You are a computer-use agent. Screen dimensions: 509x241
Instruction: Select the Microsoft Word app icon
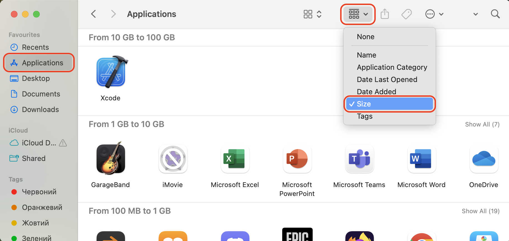coord(422,159)
